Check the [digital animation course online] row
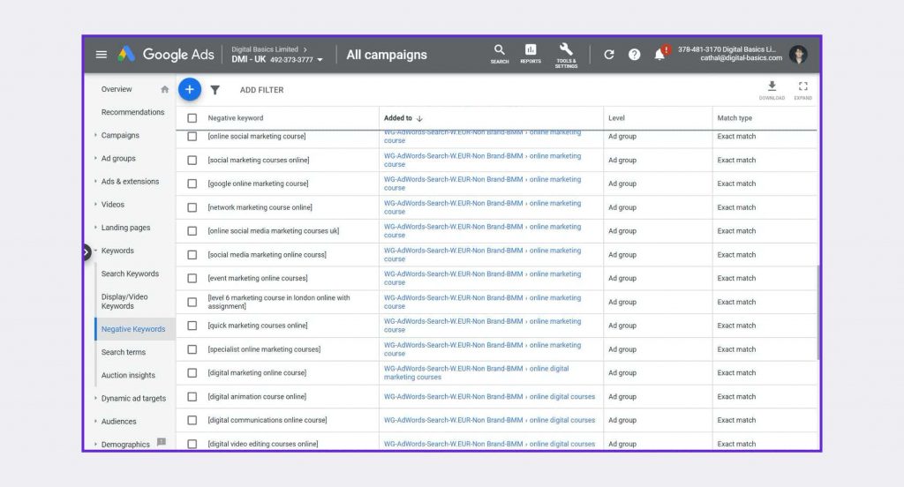 coord(192,396)
